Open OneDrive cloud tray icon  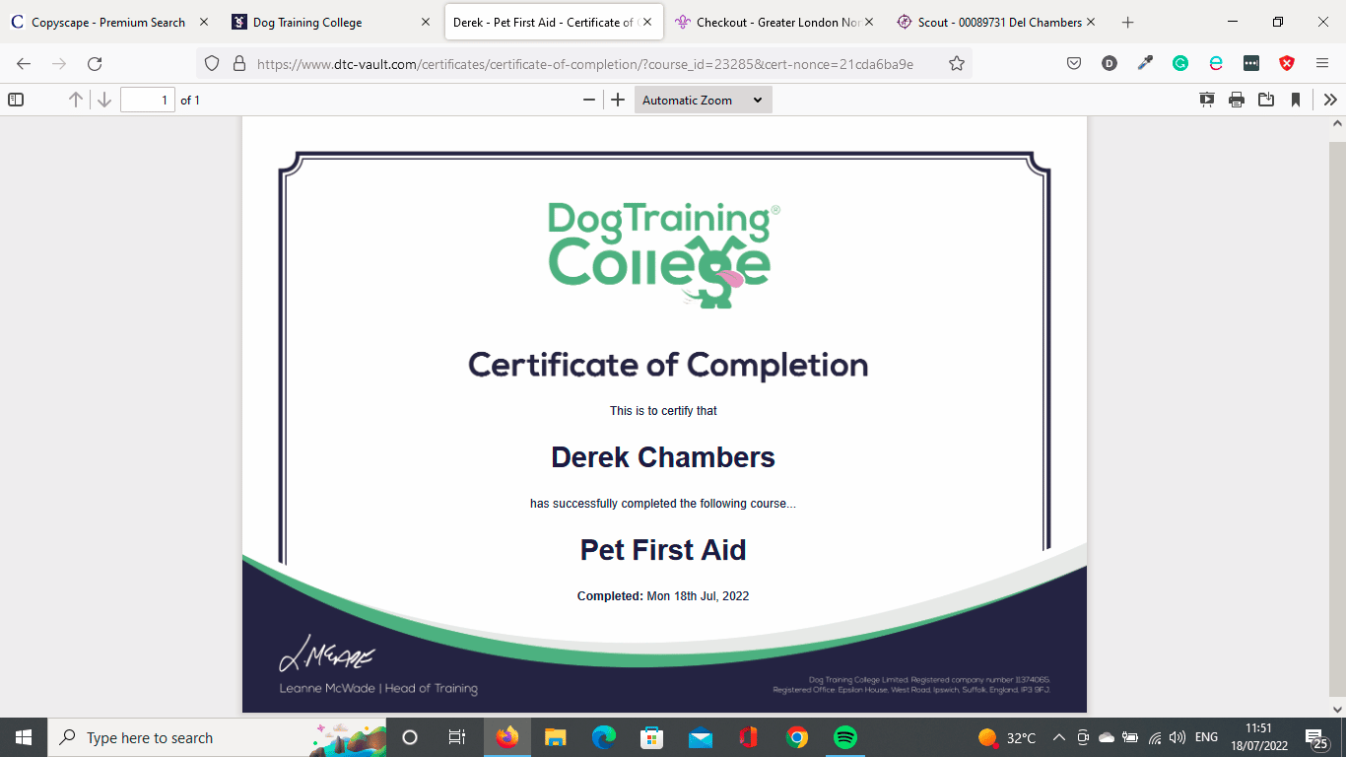coord(1106,737)
